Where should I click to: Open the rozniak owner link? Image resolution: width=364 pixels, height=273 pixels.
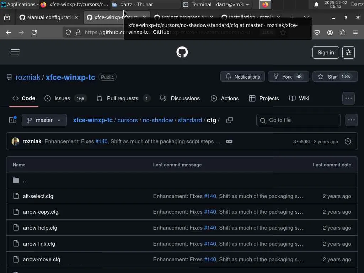coord(28,77)
